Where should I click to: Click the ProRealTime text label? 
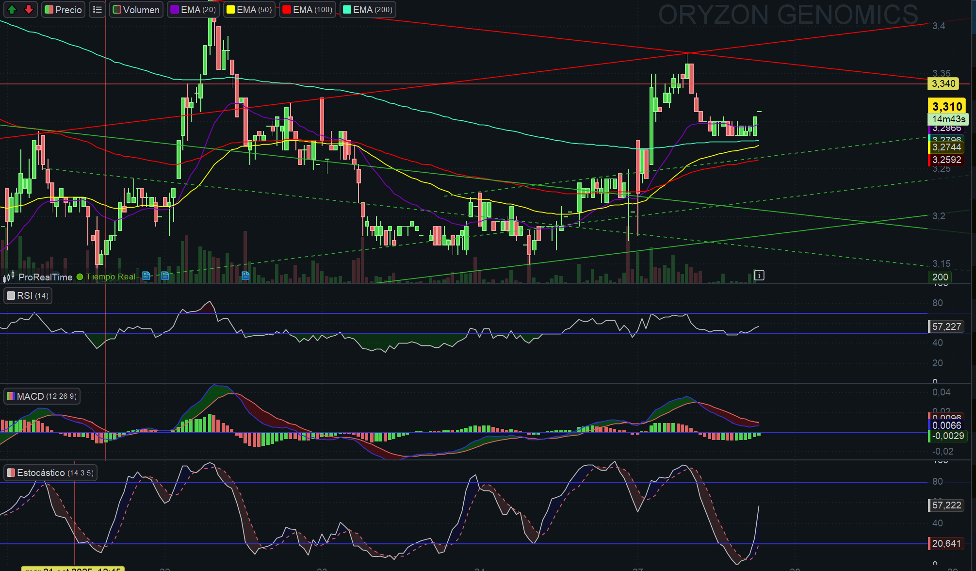click(46, 277)
